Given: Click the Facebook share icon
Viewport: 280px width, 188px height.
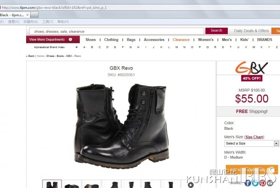Looking at the screenshot, I should click(247, 183).
